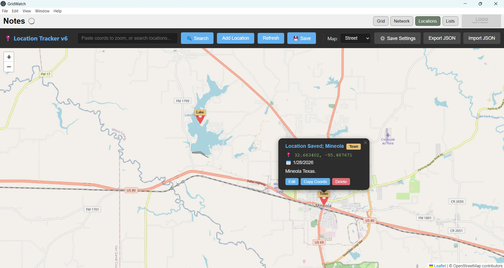The image size is (504, 268).
Task: Click the magnifier icon on the Search button
Action: (189, 38)
